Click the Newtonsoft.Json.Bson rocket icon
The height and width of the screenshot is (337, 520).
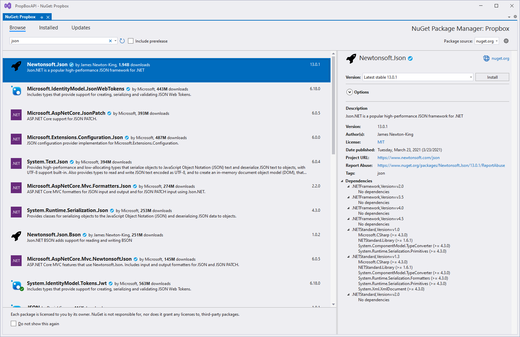tap(16, 236)
